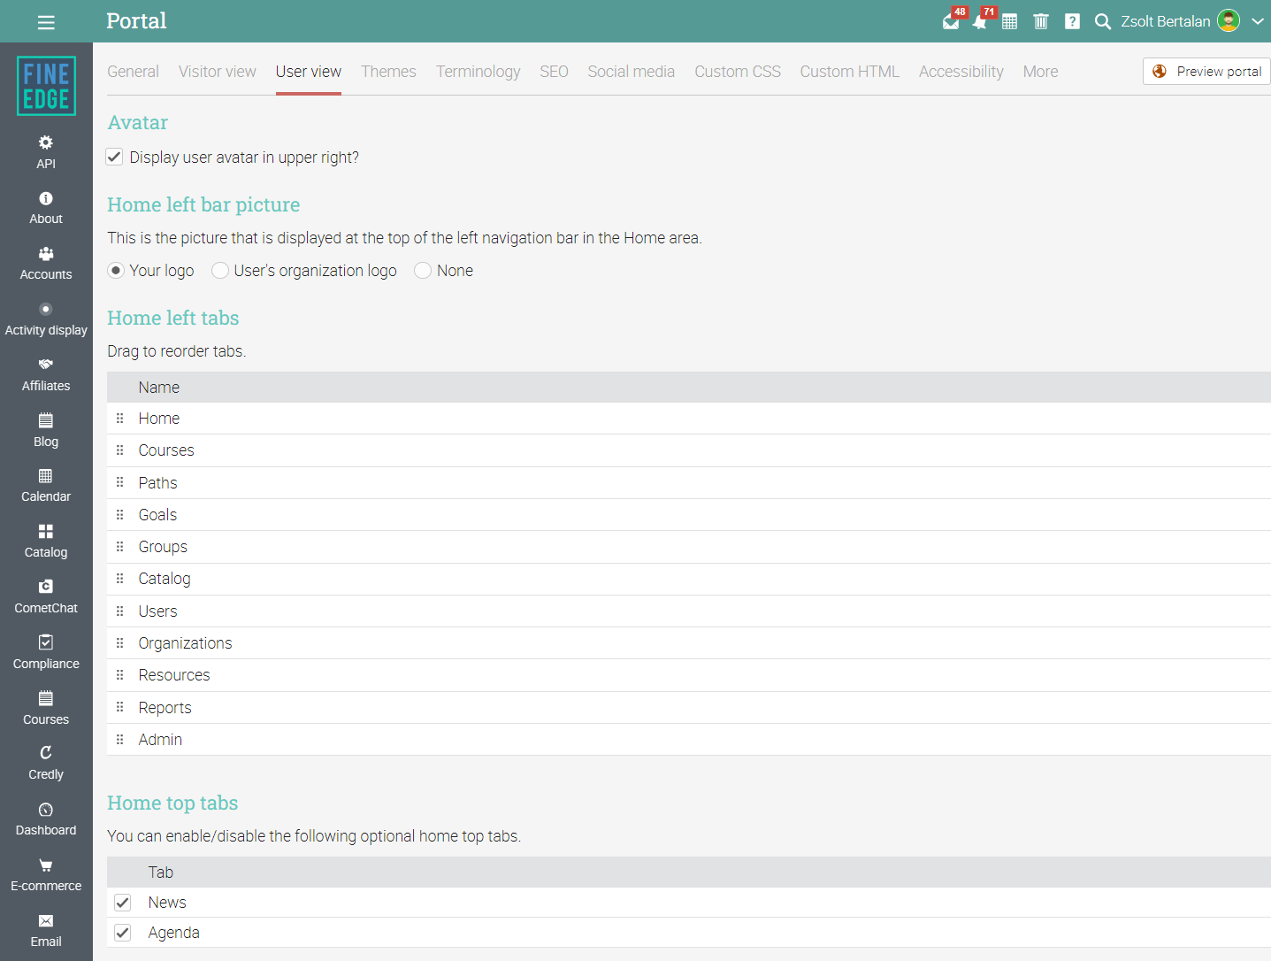Open CometChat in the sidebar

click(x=46, y=597)
